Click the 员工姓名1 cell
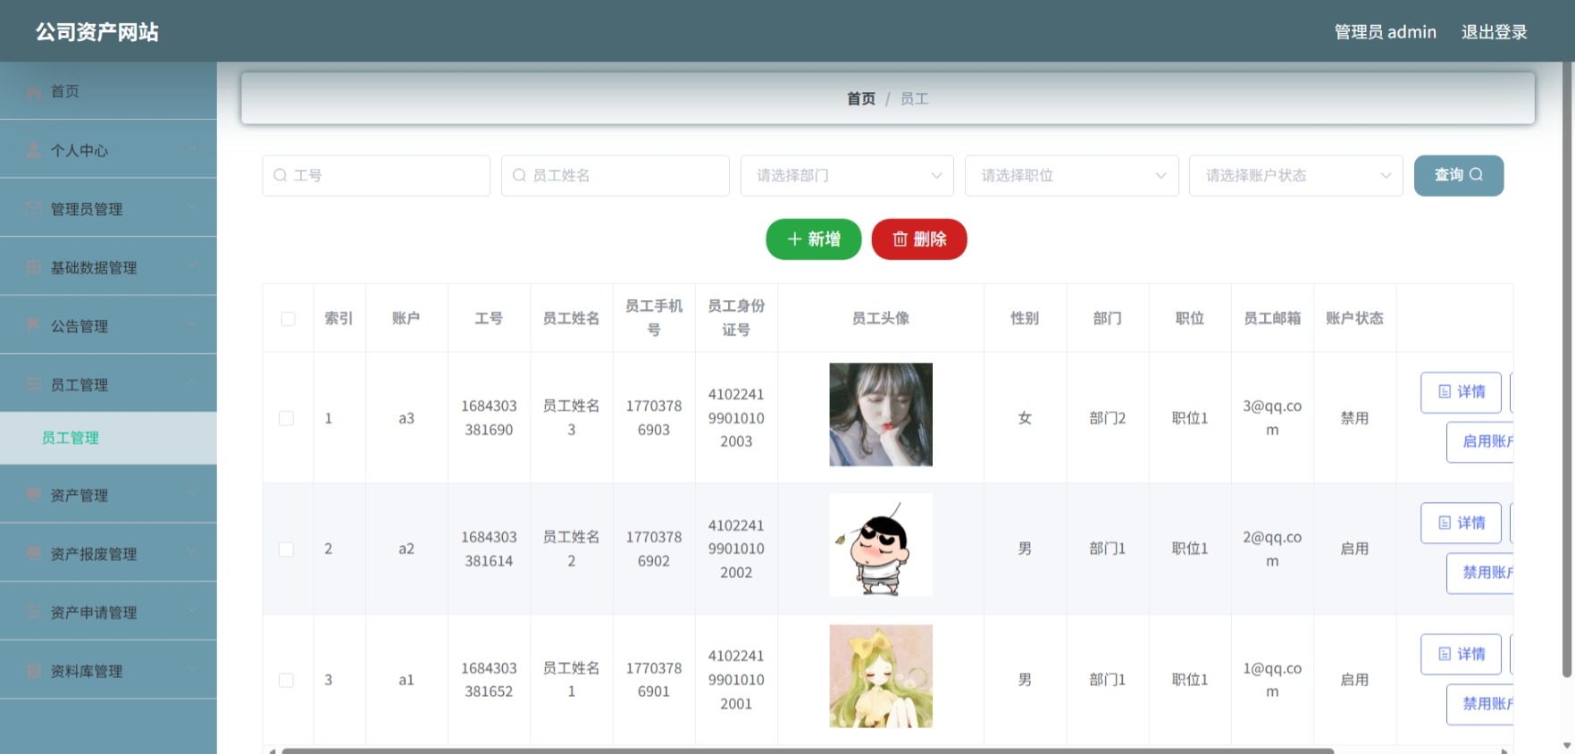The width and height of the screenshot is (1575, 754). 571,680
